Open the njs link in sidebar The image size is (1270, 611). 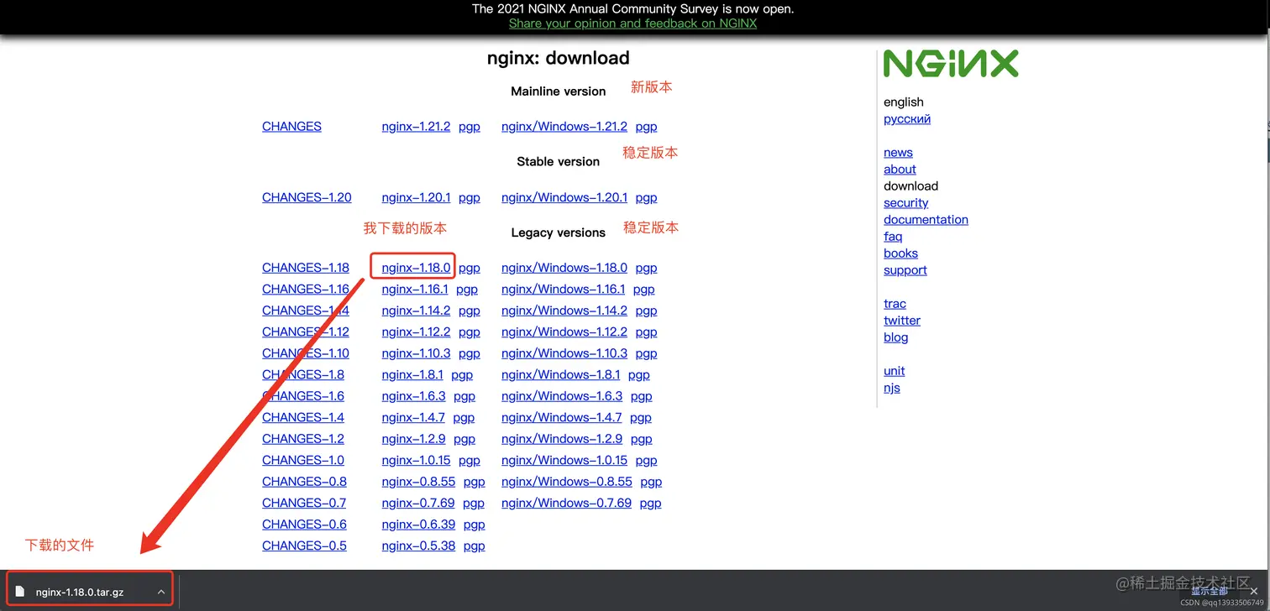[892, 388]
